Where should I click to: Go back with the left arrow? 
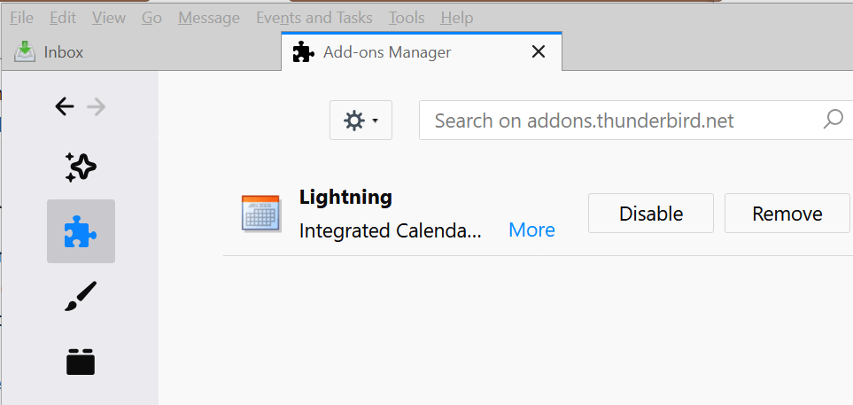tap(64, 106)
